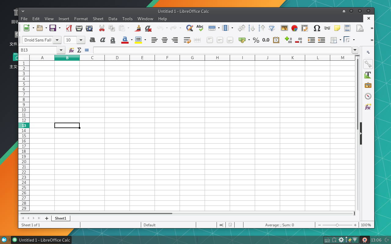This screenshot has height=244, width=391.
Task: Open Print Preview
Action: click(x=89, y=28)
